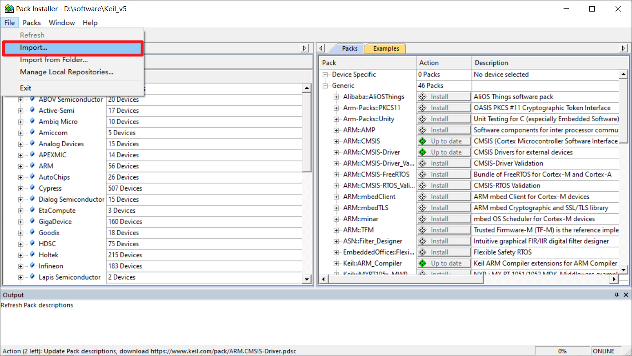Click the AutoChips vendor icon
Image resolution: width=632 pixels, height=356 pixels.
32,177
